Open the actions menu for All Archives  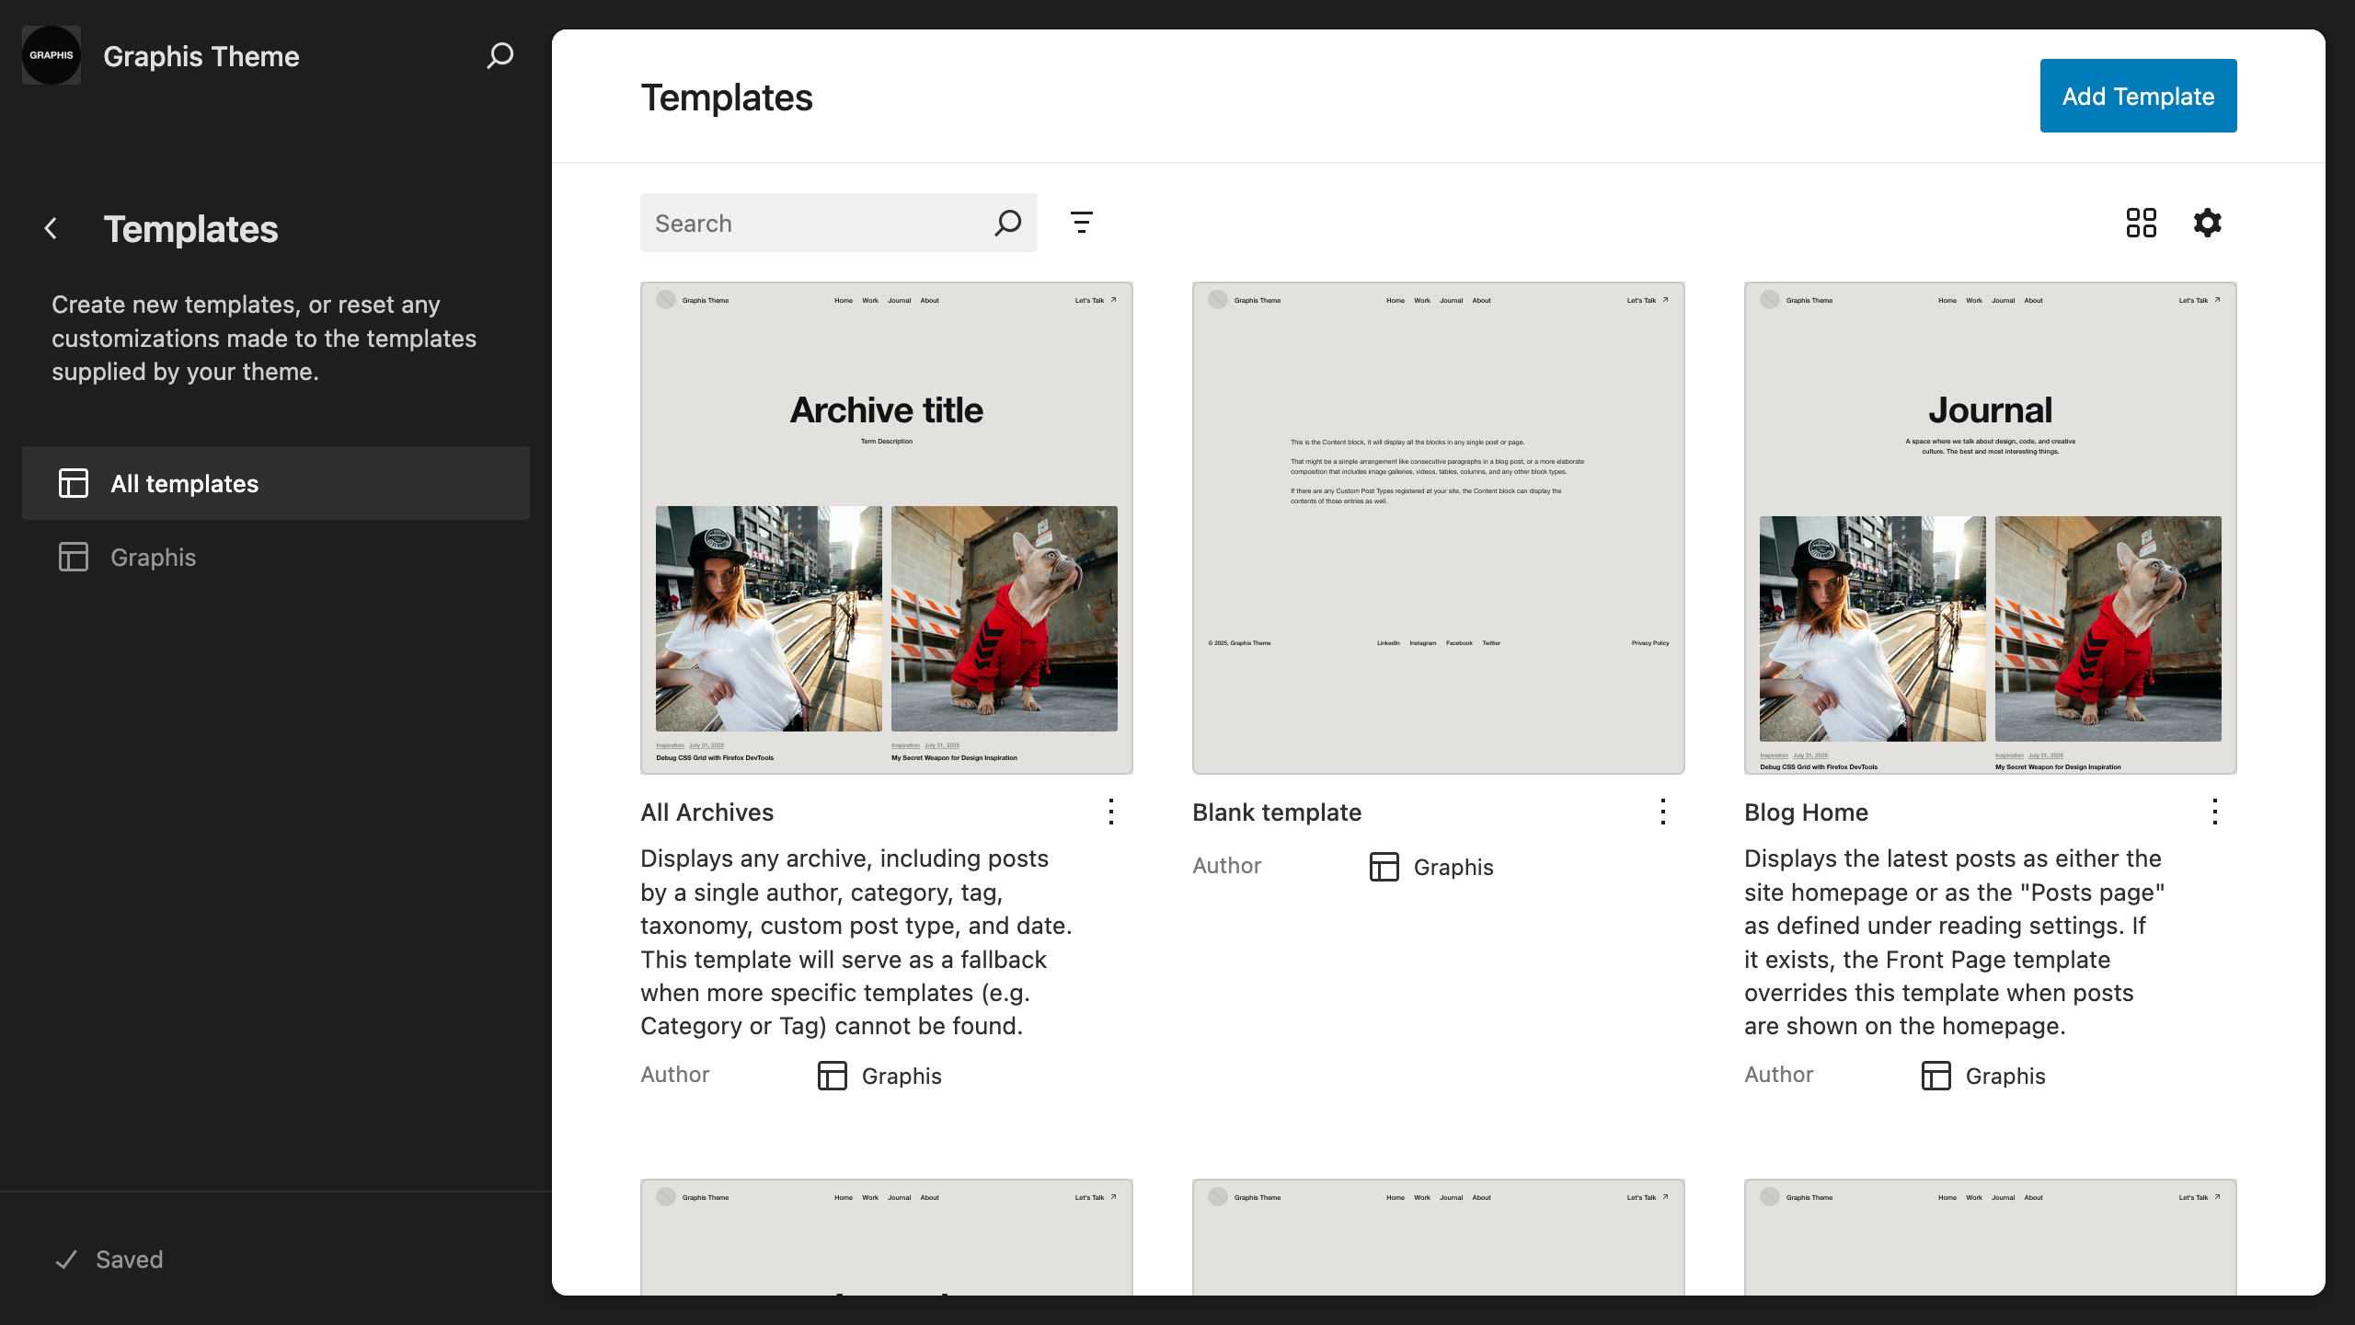pos(1111,812)
